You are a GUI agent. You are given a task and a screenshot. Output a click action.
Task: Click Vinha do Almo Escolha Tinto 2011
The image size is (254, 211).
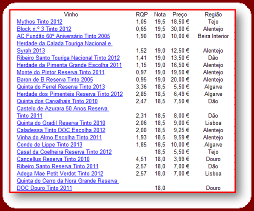(59, 137)
